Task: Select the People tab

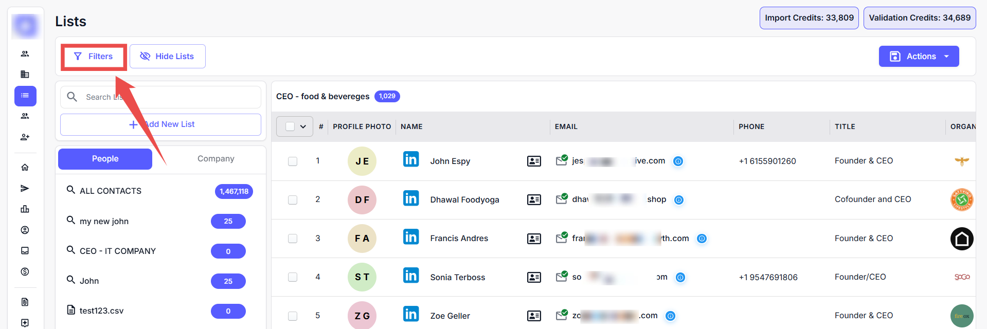Action: pos(105,159)
